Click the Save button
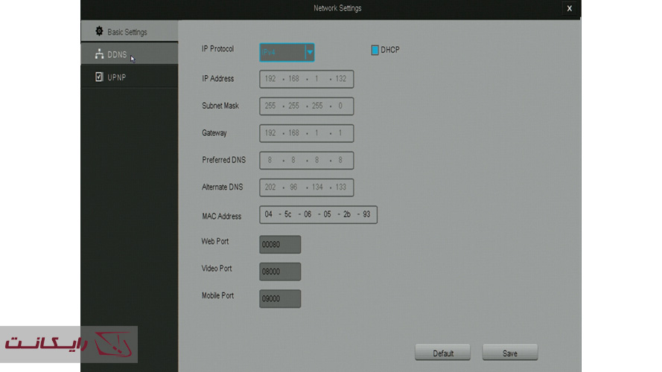 point(509,353)
